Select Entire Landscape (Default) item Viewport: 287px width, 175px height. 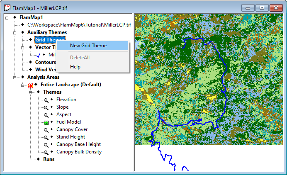pyautogui.click(x=71, y=85)
